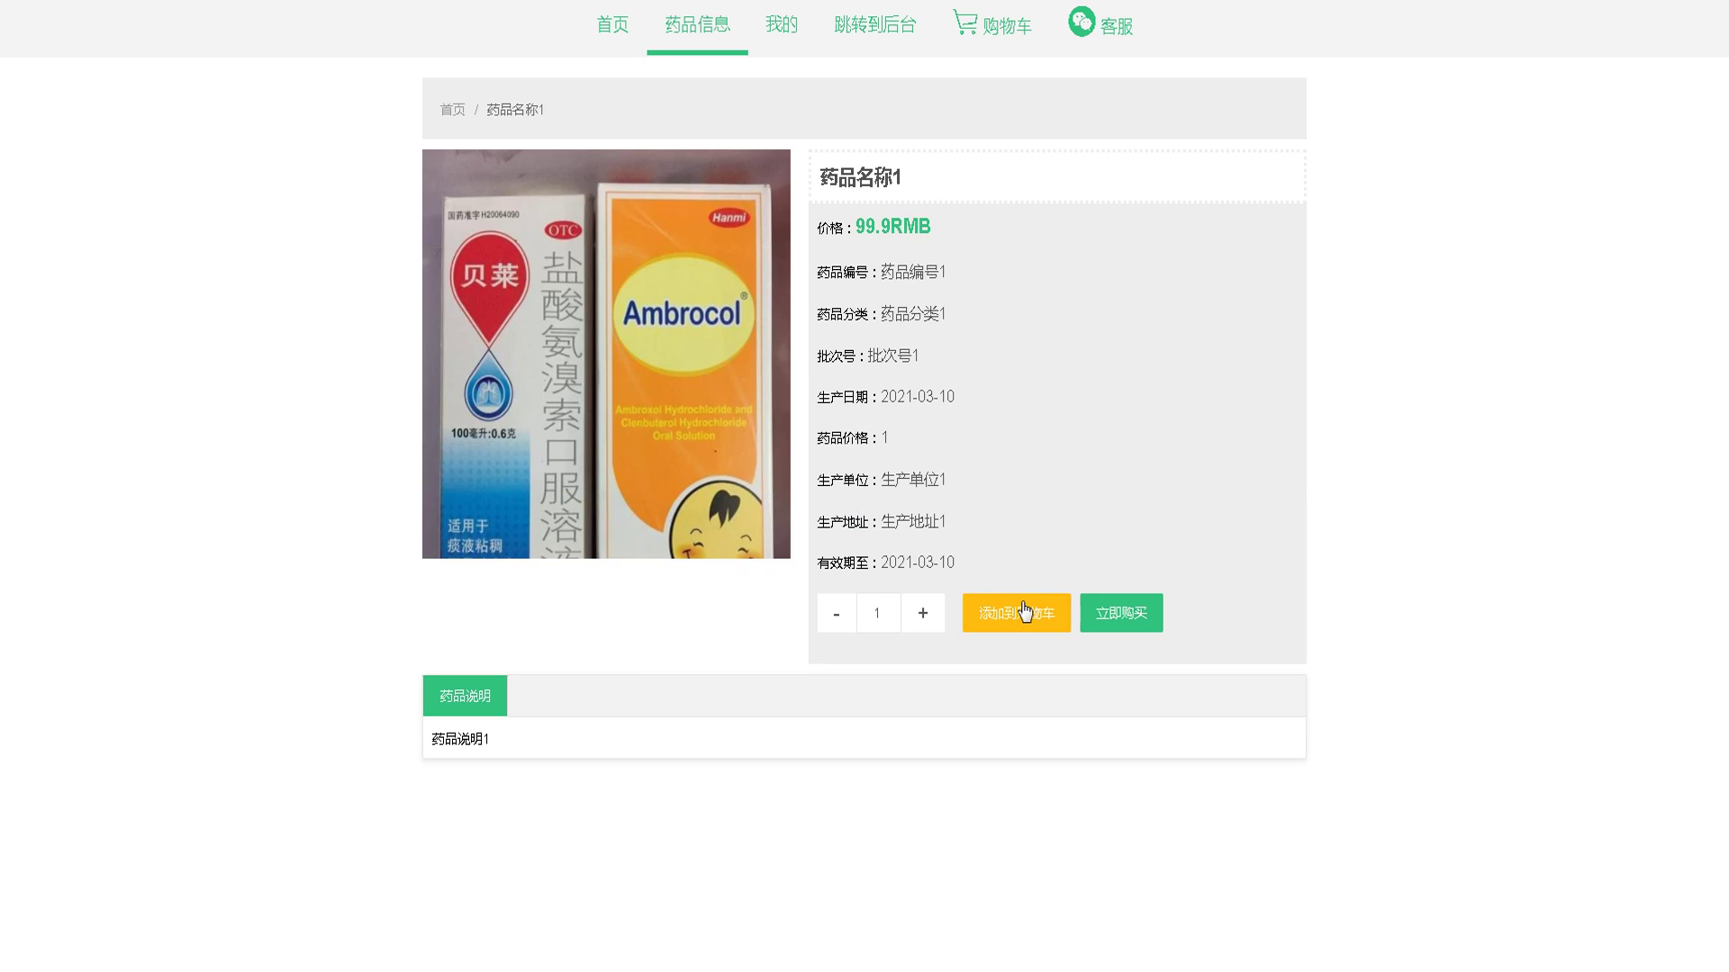1729x972 pixels.
Task: Click the medicine product image
Action: [x=606, y=354]
